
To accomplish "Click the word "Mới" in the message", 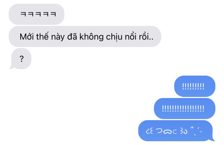I will coord(27,37).
